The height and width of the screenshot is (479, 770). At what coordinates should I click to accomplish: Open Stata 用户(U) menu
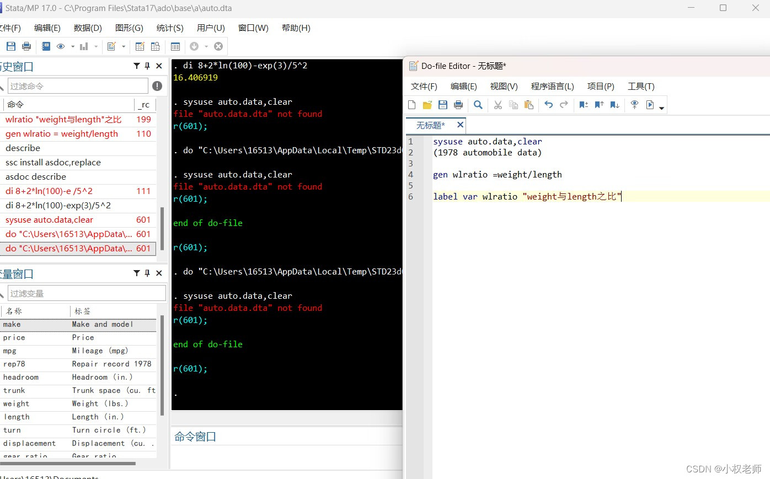[211, 28]
